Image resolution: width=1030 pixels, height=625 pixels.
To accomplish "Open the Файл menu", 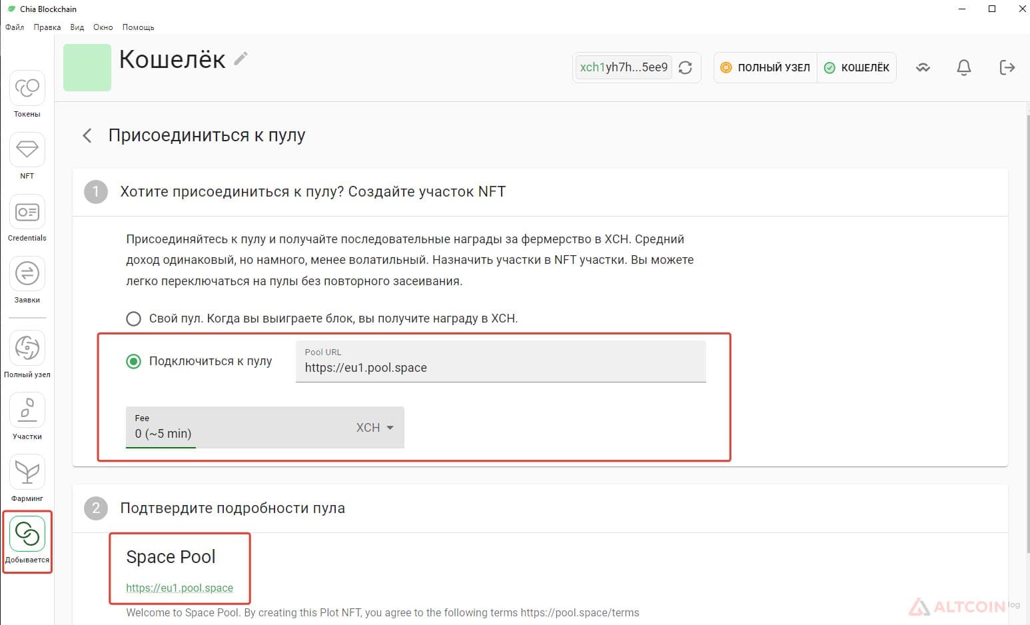I will tap(15, 27).
